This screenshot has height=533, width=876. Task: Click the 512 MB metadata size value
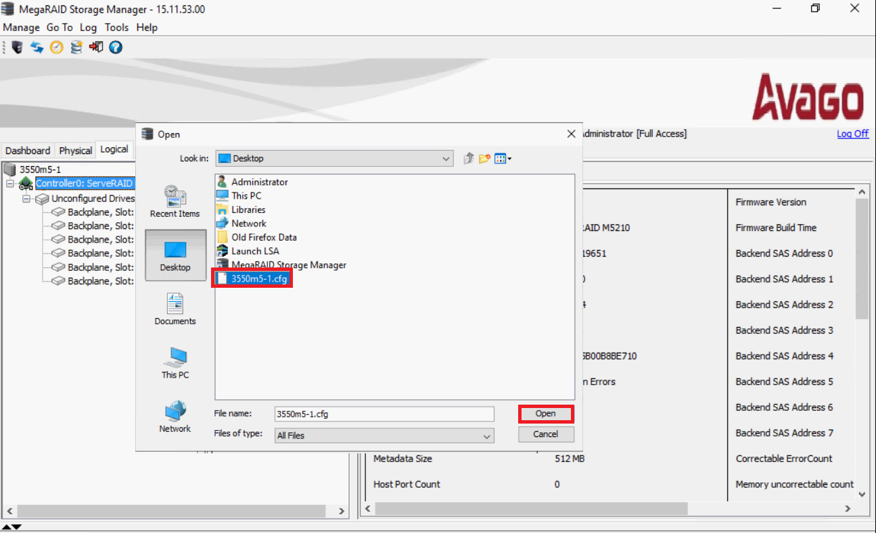coord(569,459)
